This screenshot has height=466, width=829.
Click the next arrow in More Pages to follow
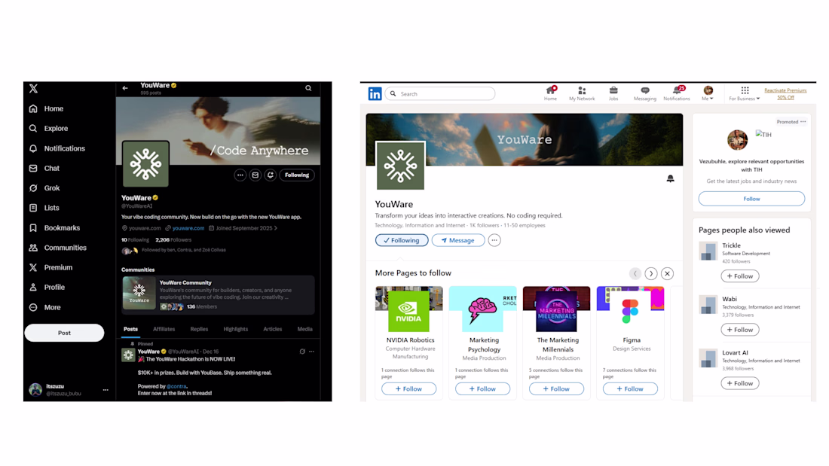coord(651,274)
